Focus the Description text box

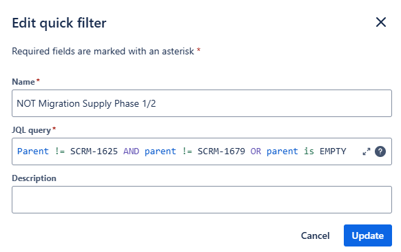coord(202,200)
